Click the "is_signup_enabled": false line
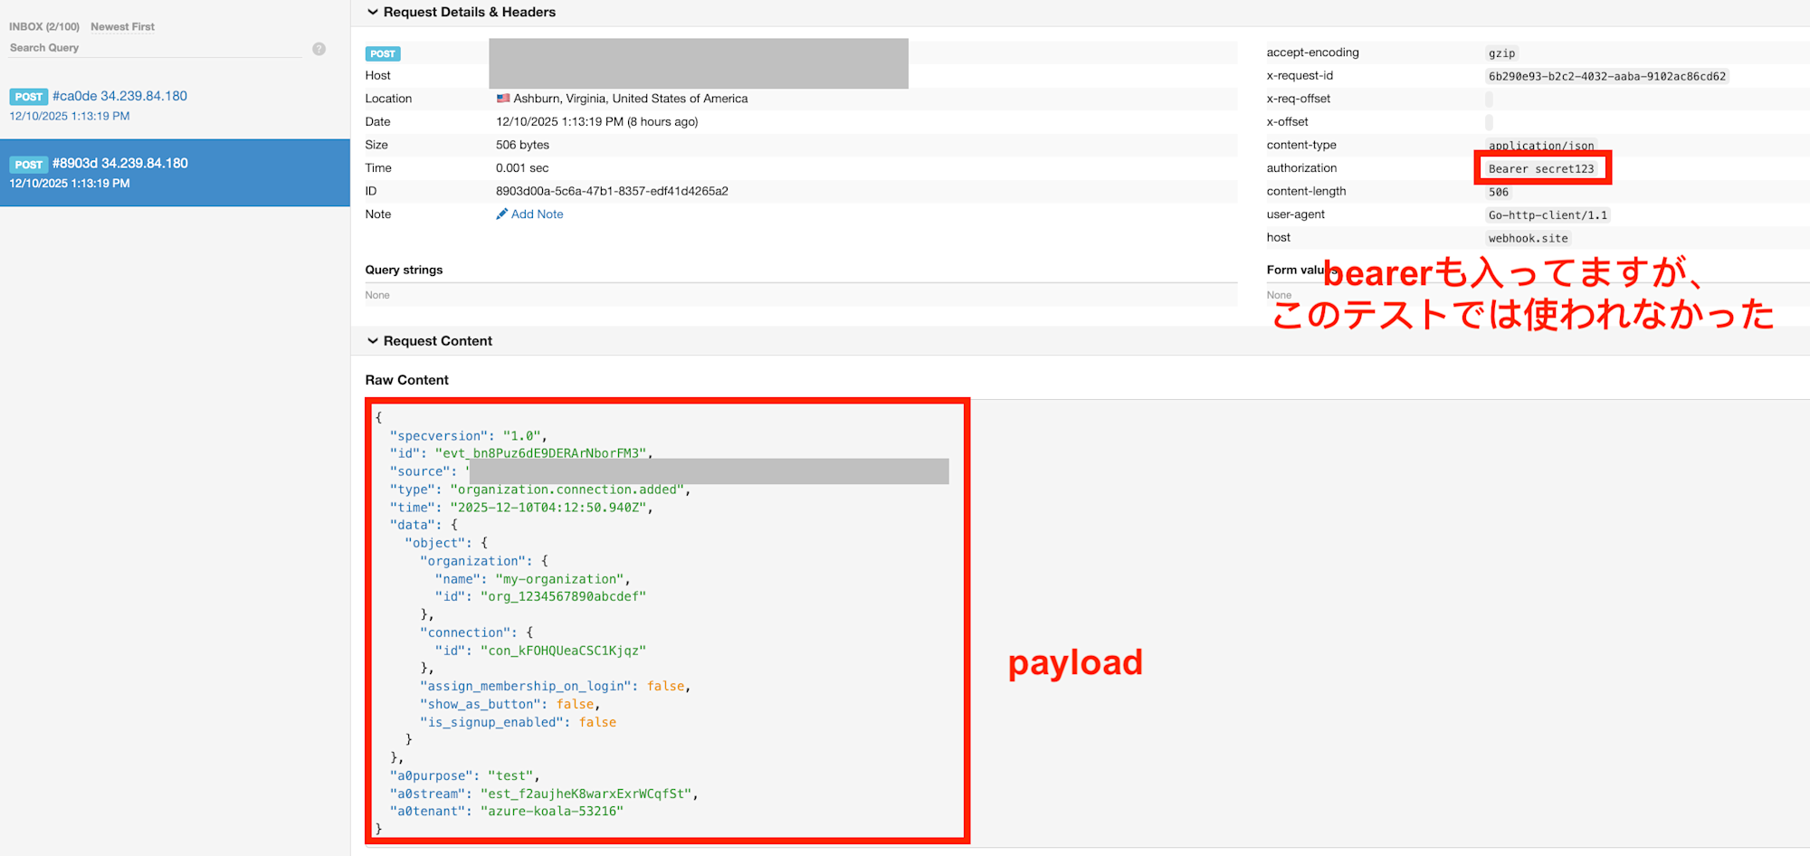The height and width of the screenshot is (856, 1810). (x=518, y=722)
